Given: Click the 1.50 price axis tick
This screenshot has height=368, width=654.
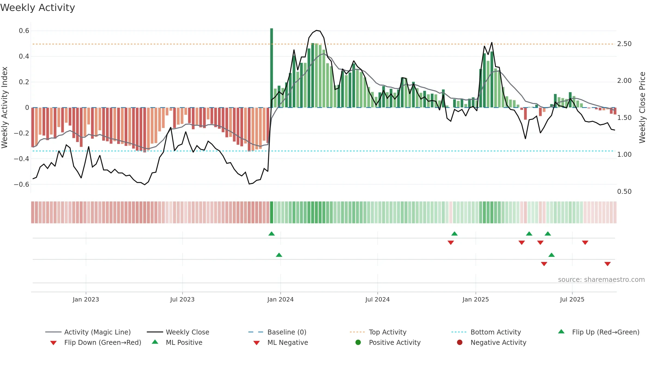Looking at the screenshot, I should coord(624,118).
